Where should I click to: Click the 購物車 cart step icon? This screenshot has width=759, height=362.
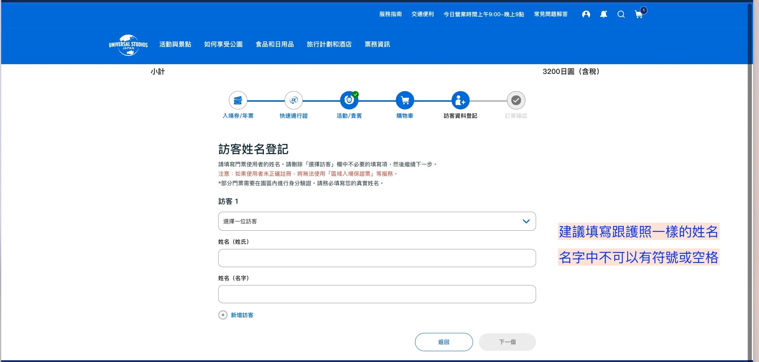405,100
